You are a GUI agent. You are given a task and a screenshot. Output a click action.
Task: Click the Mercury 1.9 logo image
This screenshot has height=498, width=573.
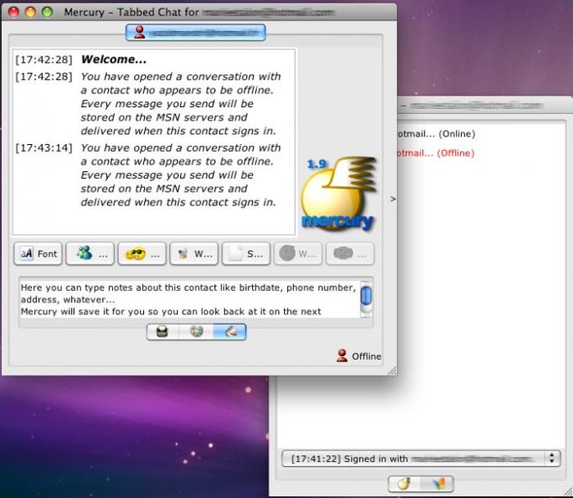(339, 195)
